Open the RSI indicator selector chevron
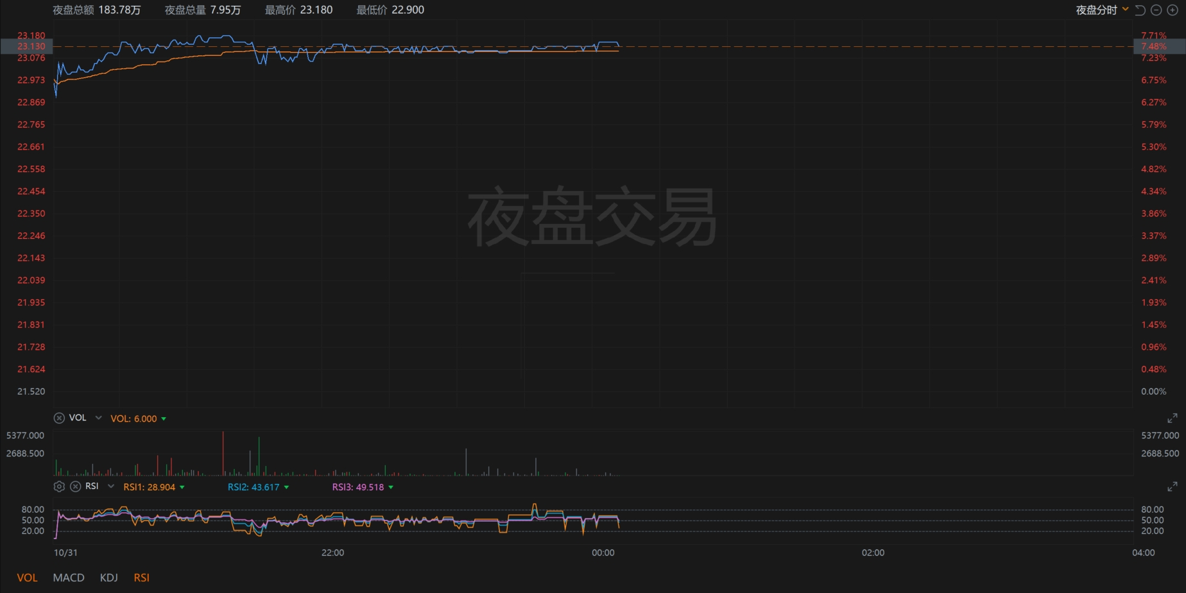This screenshot has width=1186, height=593. [111, 486]
